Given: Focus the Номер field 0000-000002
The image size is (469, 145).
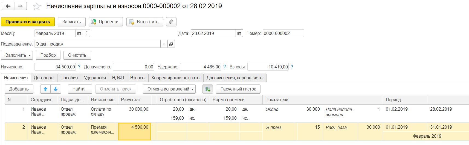Looking at the screenshot, I should pyautogui.click(x=283, y=33).
